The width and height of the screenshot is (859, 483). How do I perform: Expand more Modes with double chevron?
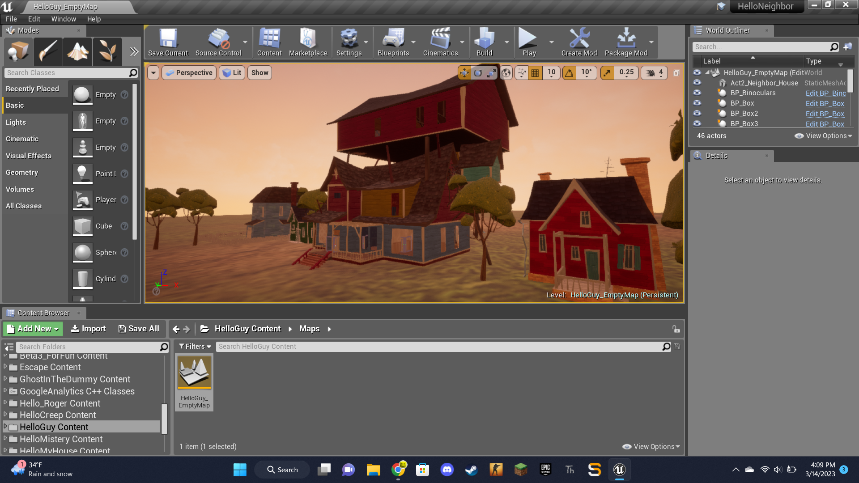134,51
